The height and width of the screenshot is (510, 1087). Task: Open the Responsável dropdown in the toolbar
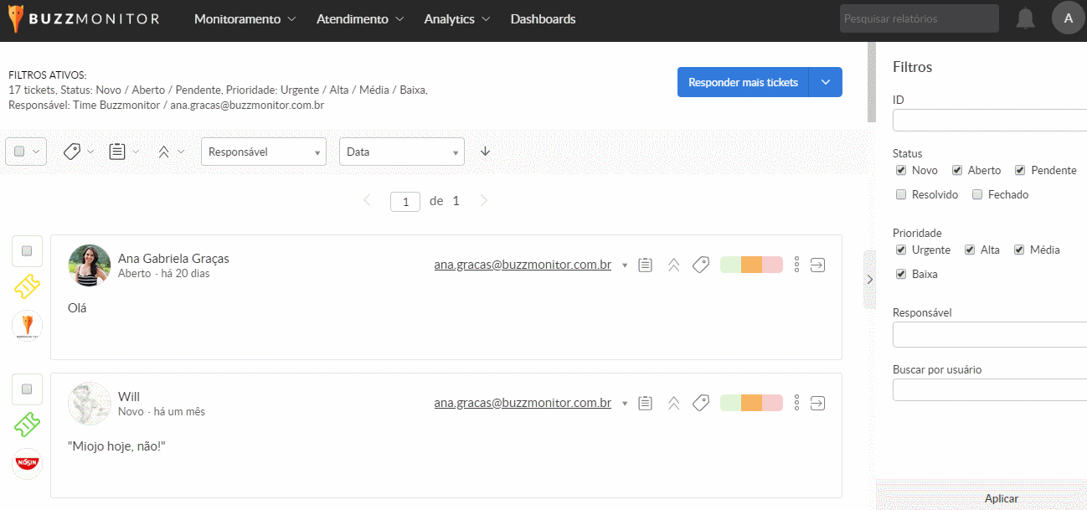(263, 152)
